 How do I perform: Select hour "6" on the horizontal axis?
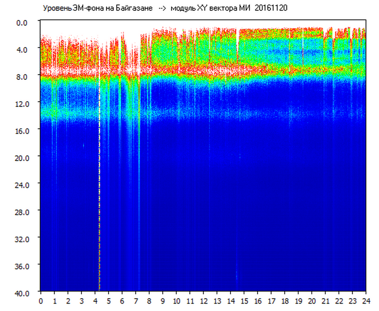122,301
